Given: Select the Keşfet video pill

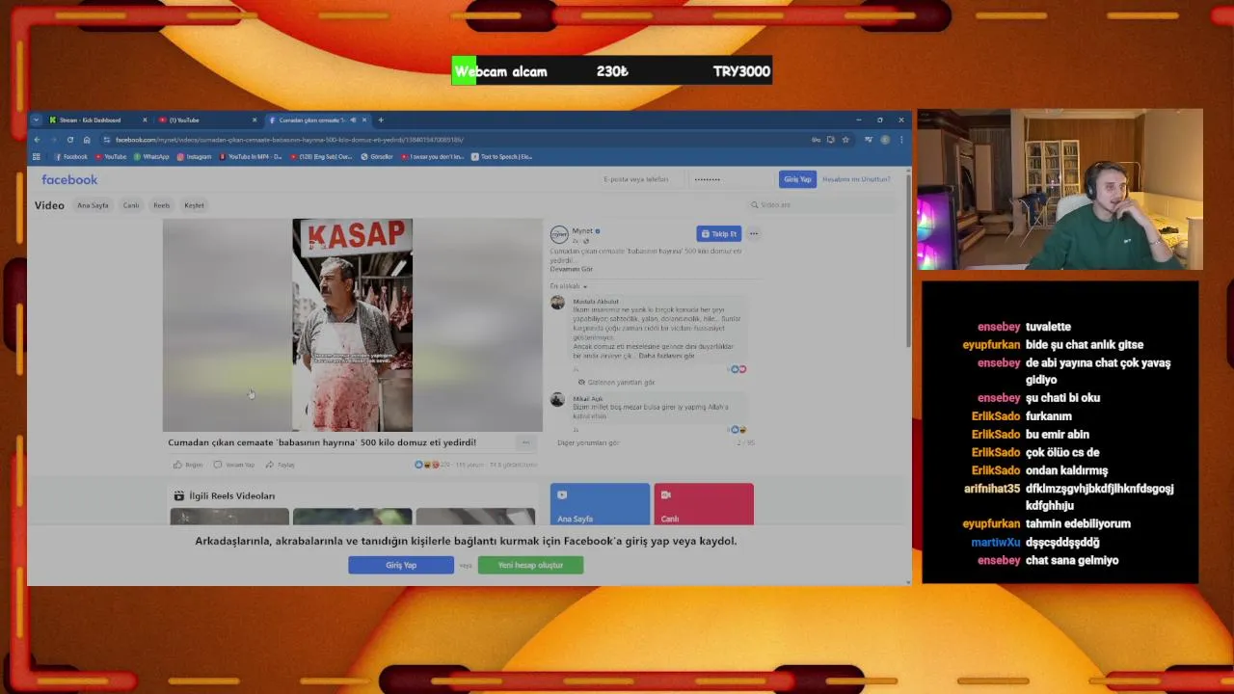Looking at the screenshot, I should tap(194, 205).
